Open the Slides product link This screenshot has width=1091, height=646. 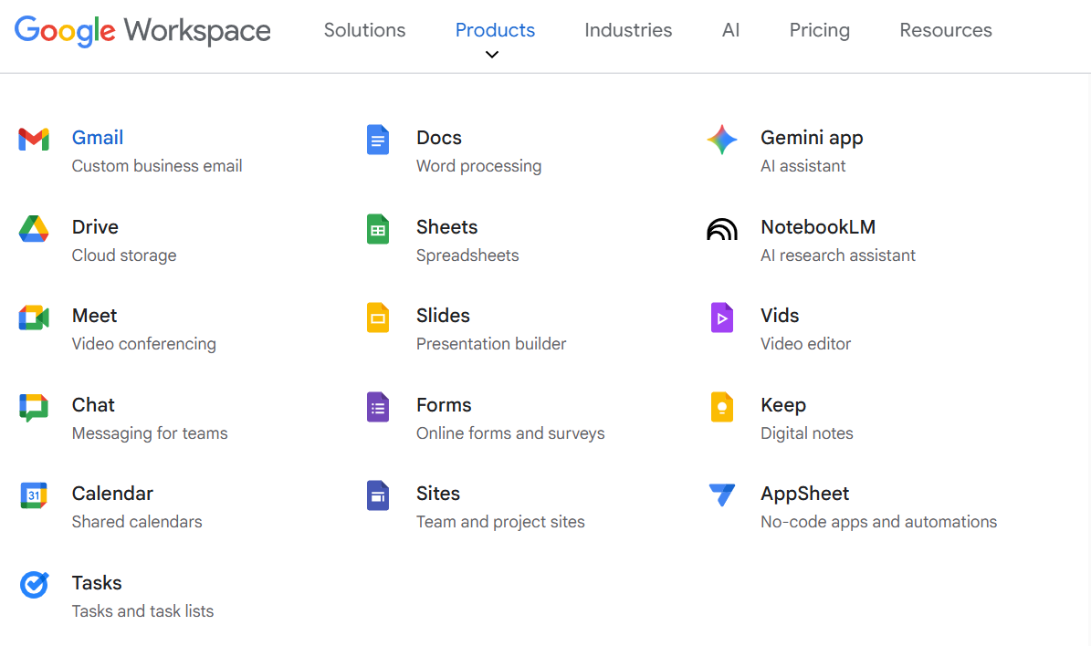[x=443, y=316]
